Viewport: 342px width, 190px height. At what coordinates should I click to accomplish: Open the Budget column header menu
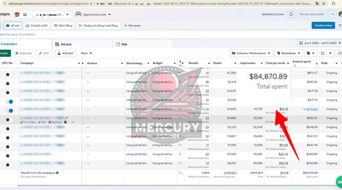(175, 63)
